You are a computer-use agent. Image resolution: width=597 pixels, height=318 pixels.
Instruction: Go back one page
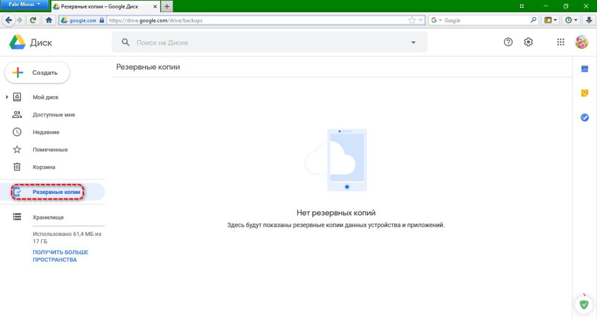8,20
